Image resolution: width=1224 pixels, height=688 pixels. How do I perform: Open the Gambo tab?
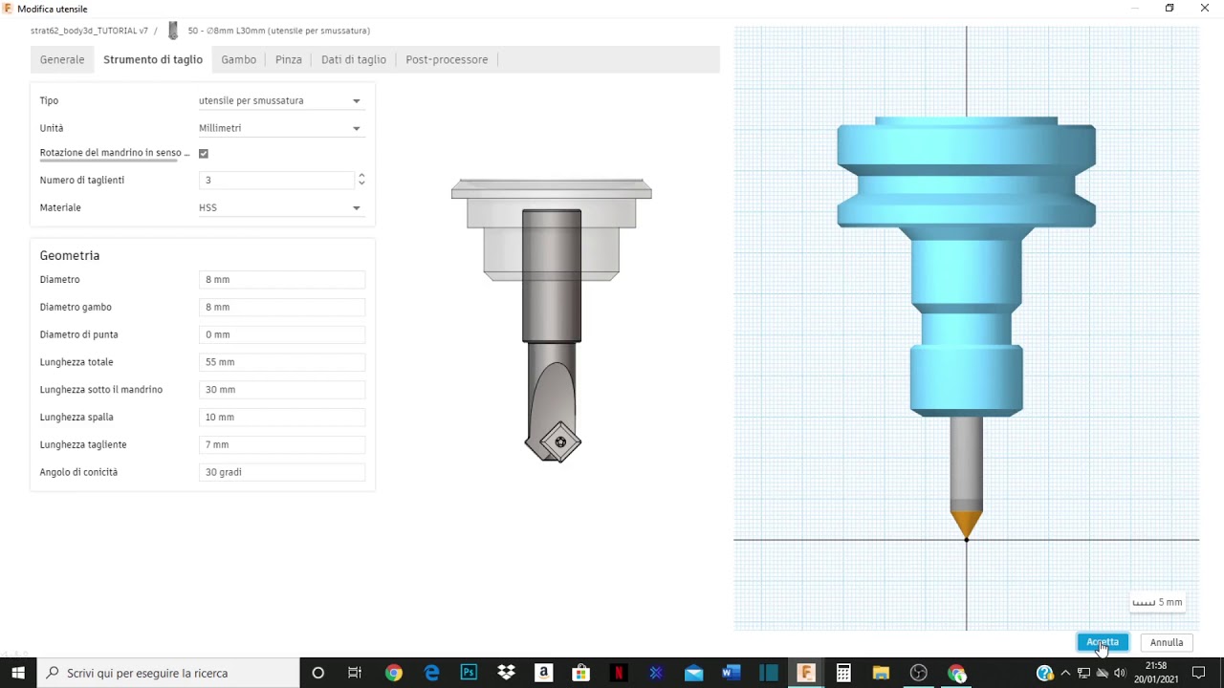tap(238, 59)
